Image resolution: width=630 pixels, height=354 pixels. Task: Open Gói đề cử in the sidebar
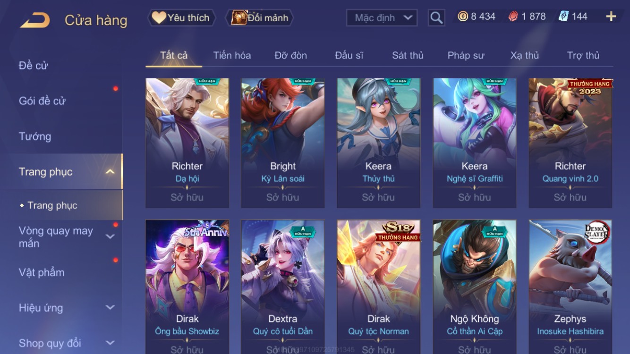pos(42,101)
